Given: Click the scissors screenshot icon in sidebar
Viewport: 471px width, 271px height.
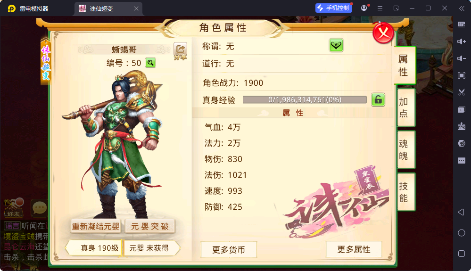Looking at the screenshot, I should point(462,92).
